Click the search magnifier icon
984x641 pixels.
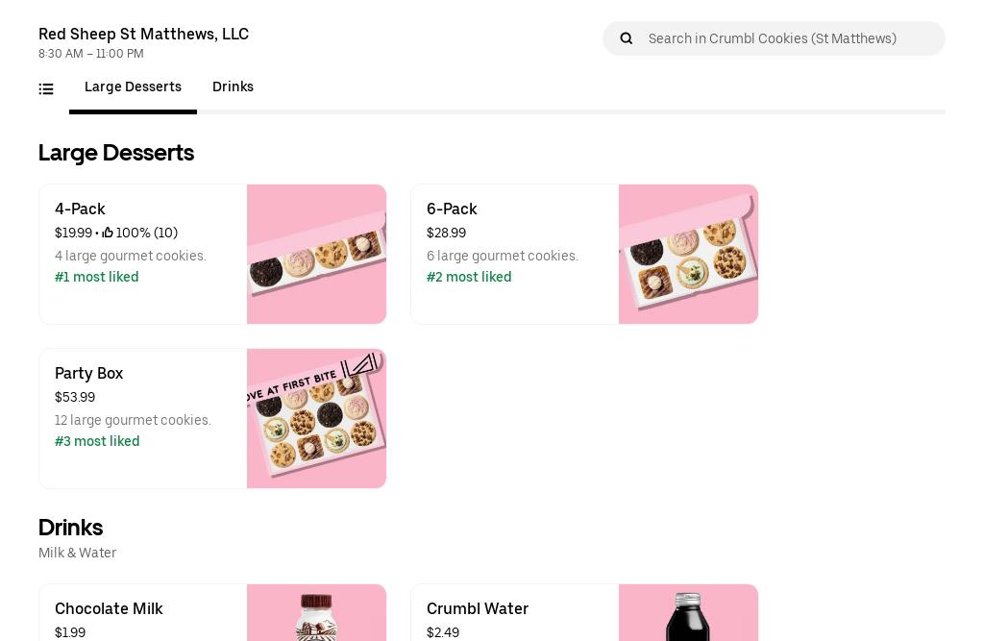tap(627, 38)
